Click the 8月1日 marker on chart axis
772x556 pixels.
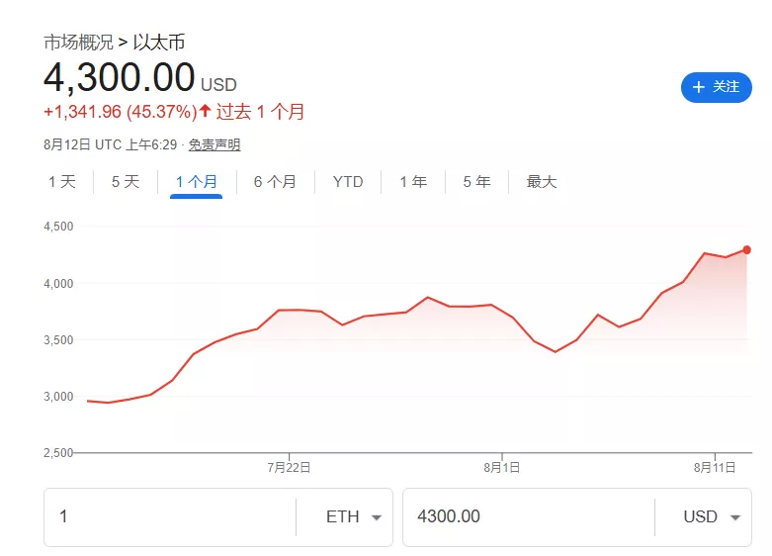(x=502, y=467)
